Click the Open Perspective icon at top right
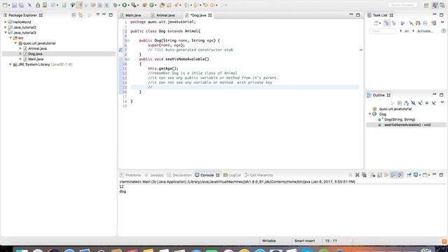The image size is (448, 252). [x=426, y=5]
